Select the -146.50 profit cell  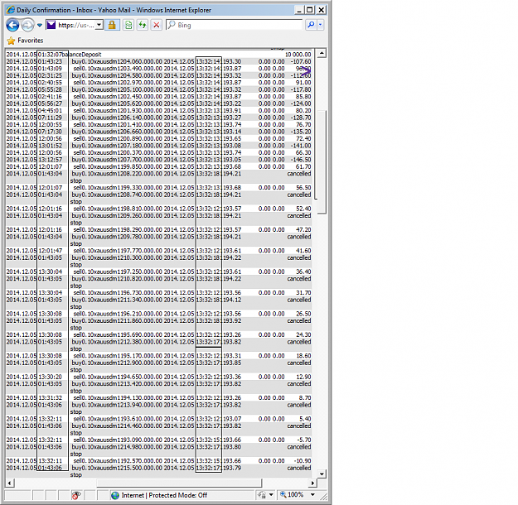click(301, 160)
